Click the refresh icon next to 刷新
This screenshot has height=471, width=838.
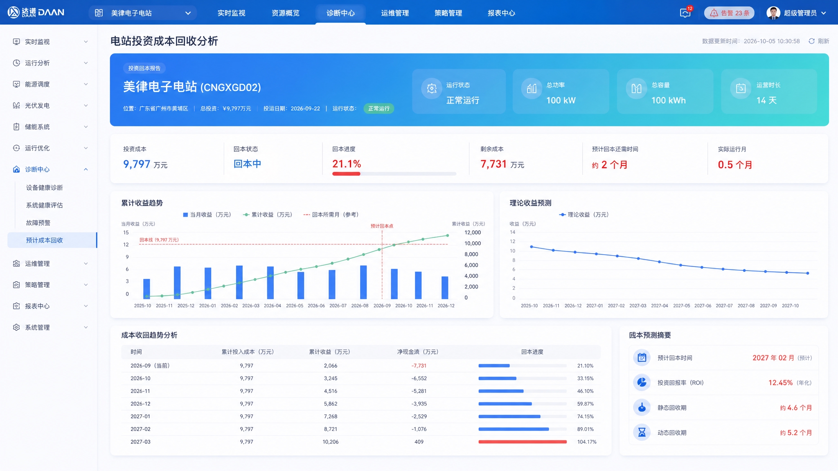tap(811, 41)
